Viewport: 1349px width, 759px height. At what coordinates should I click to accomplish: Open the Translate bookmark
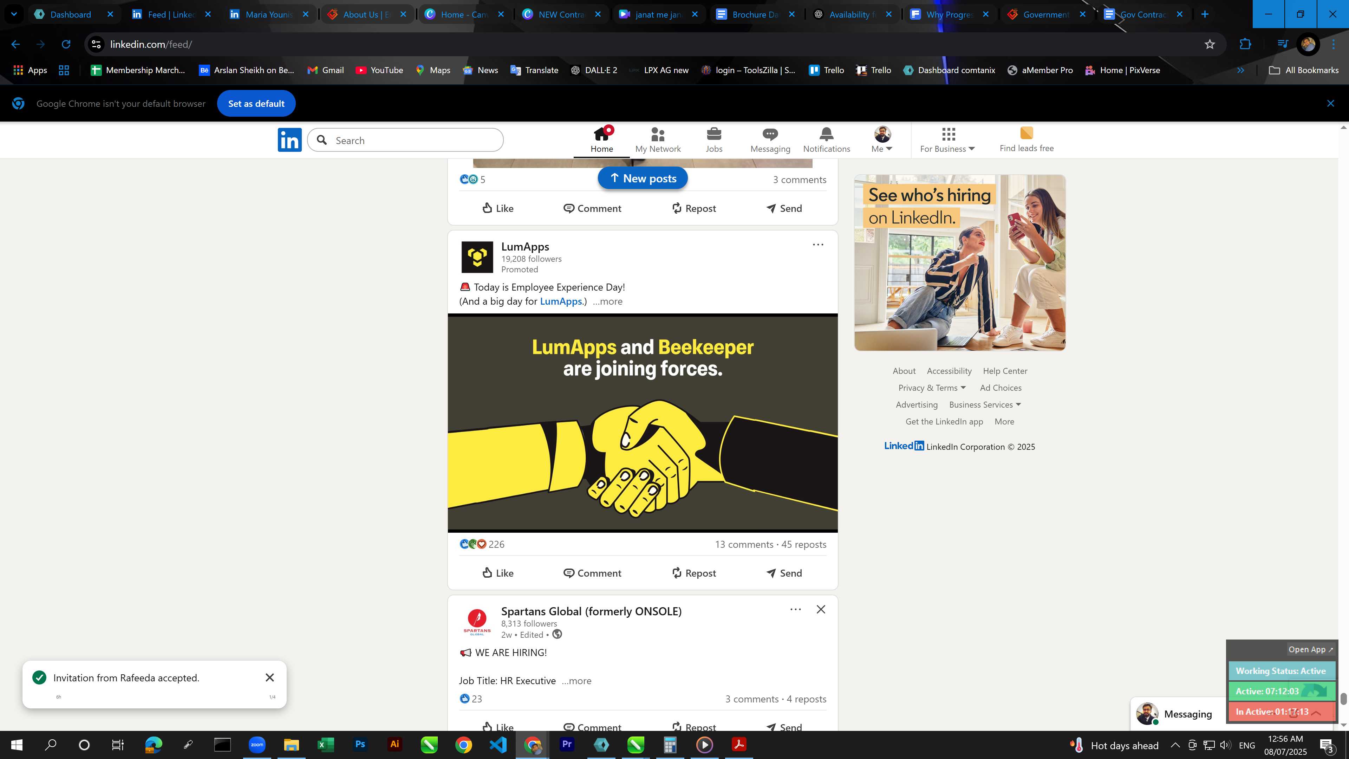(x=534, y=70)
